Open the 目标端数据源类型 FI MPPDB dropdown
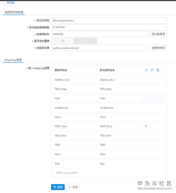Viewport: 176px width, 193px height. pos(109,27)
